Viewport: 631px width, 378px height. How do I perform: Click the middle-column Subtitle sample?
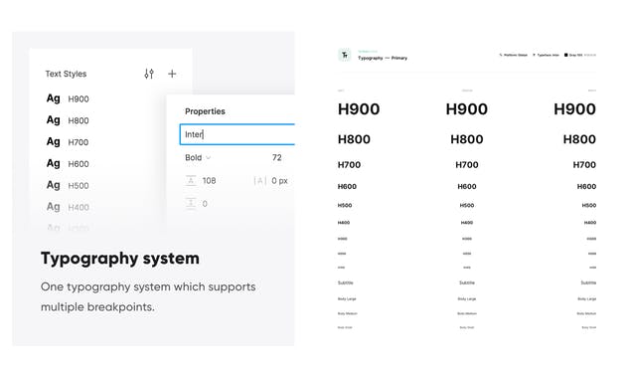coord(467,283)
